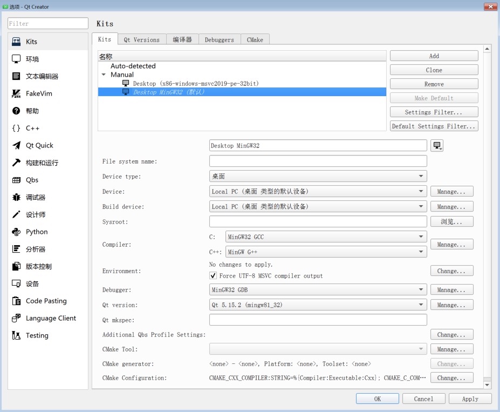The width and height of the screenshot is (500, 412).
Task: Click Manage next to Compiler
Action: pos(452,245)
